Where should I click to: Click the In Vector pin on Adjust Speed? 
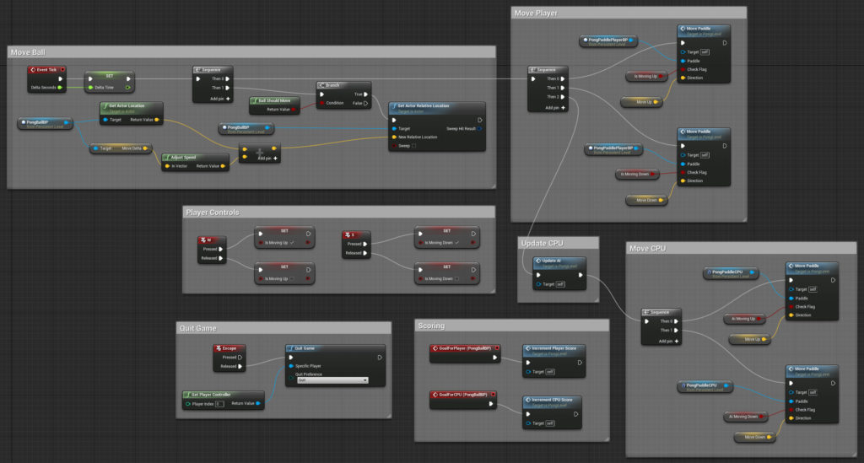[x=167, y=165]
